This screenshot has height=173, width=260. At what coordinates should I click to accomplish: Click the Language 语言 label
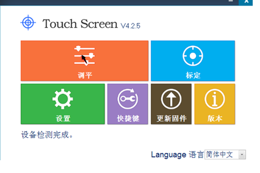tap(177, 155)
